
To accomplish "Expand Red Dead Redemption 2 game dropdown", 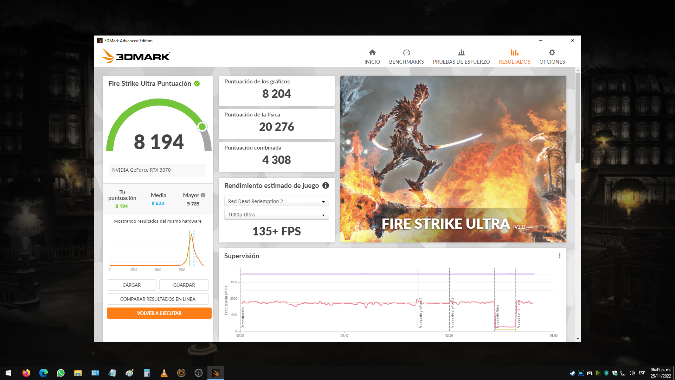I will click(x=276, y=201).
